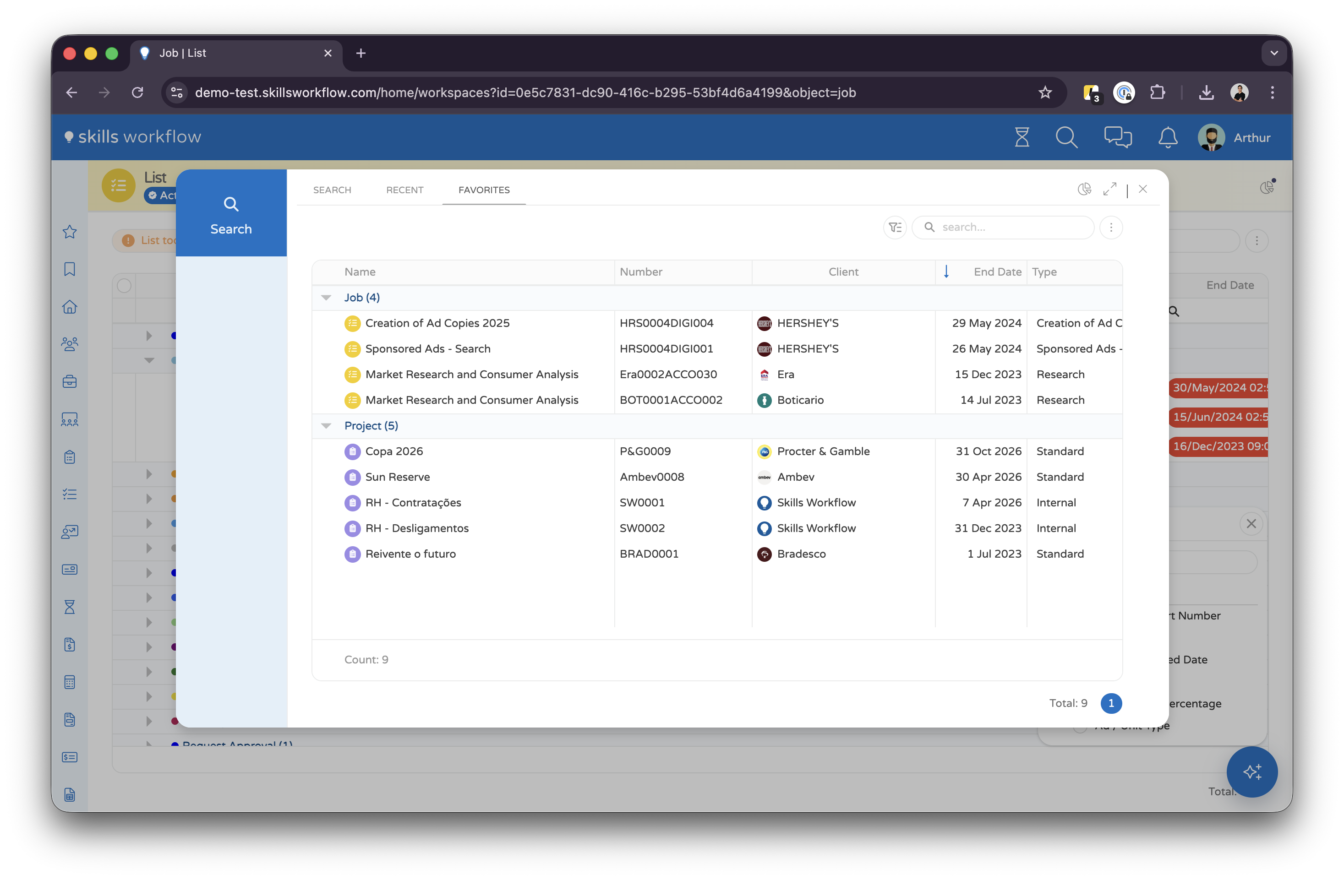This screenshot has height=880, width=1344.
Task: Click the favorites search input field
Action: point(1011,228)
